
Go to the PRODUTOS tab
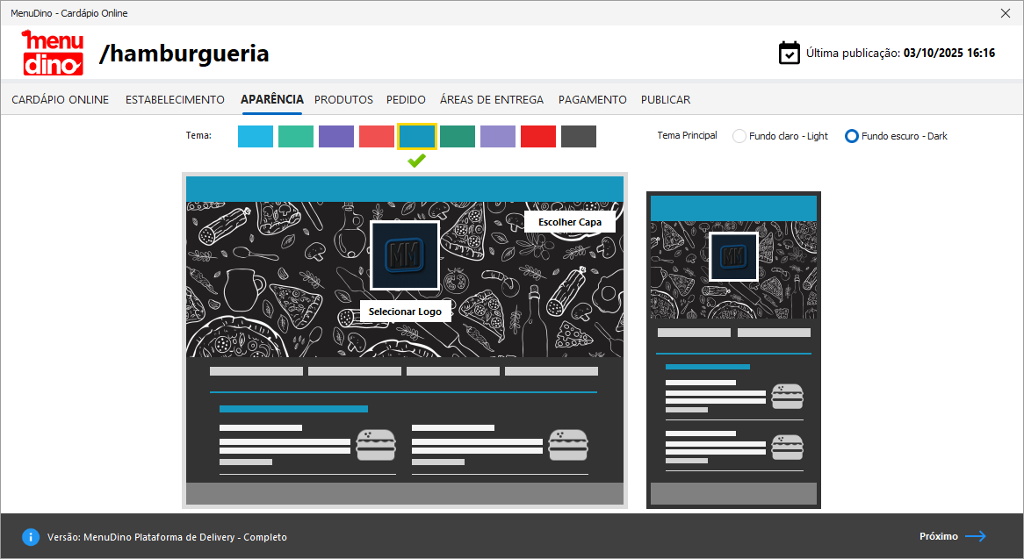[x=343, y=100]
